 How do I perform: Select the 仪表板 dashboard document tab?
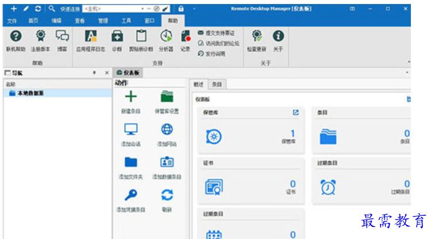128,73
